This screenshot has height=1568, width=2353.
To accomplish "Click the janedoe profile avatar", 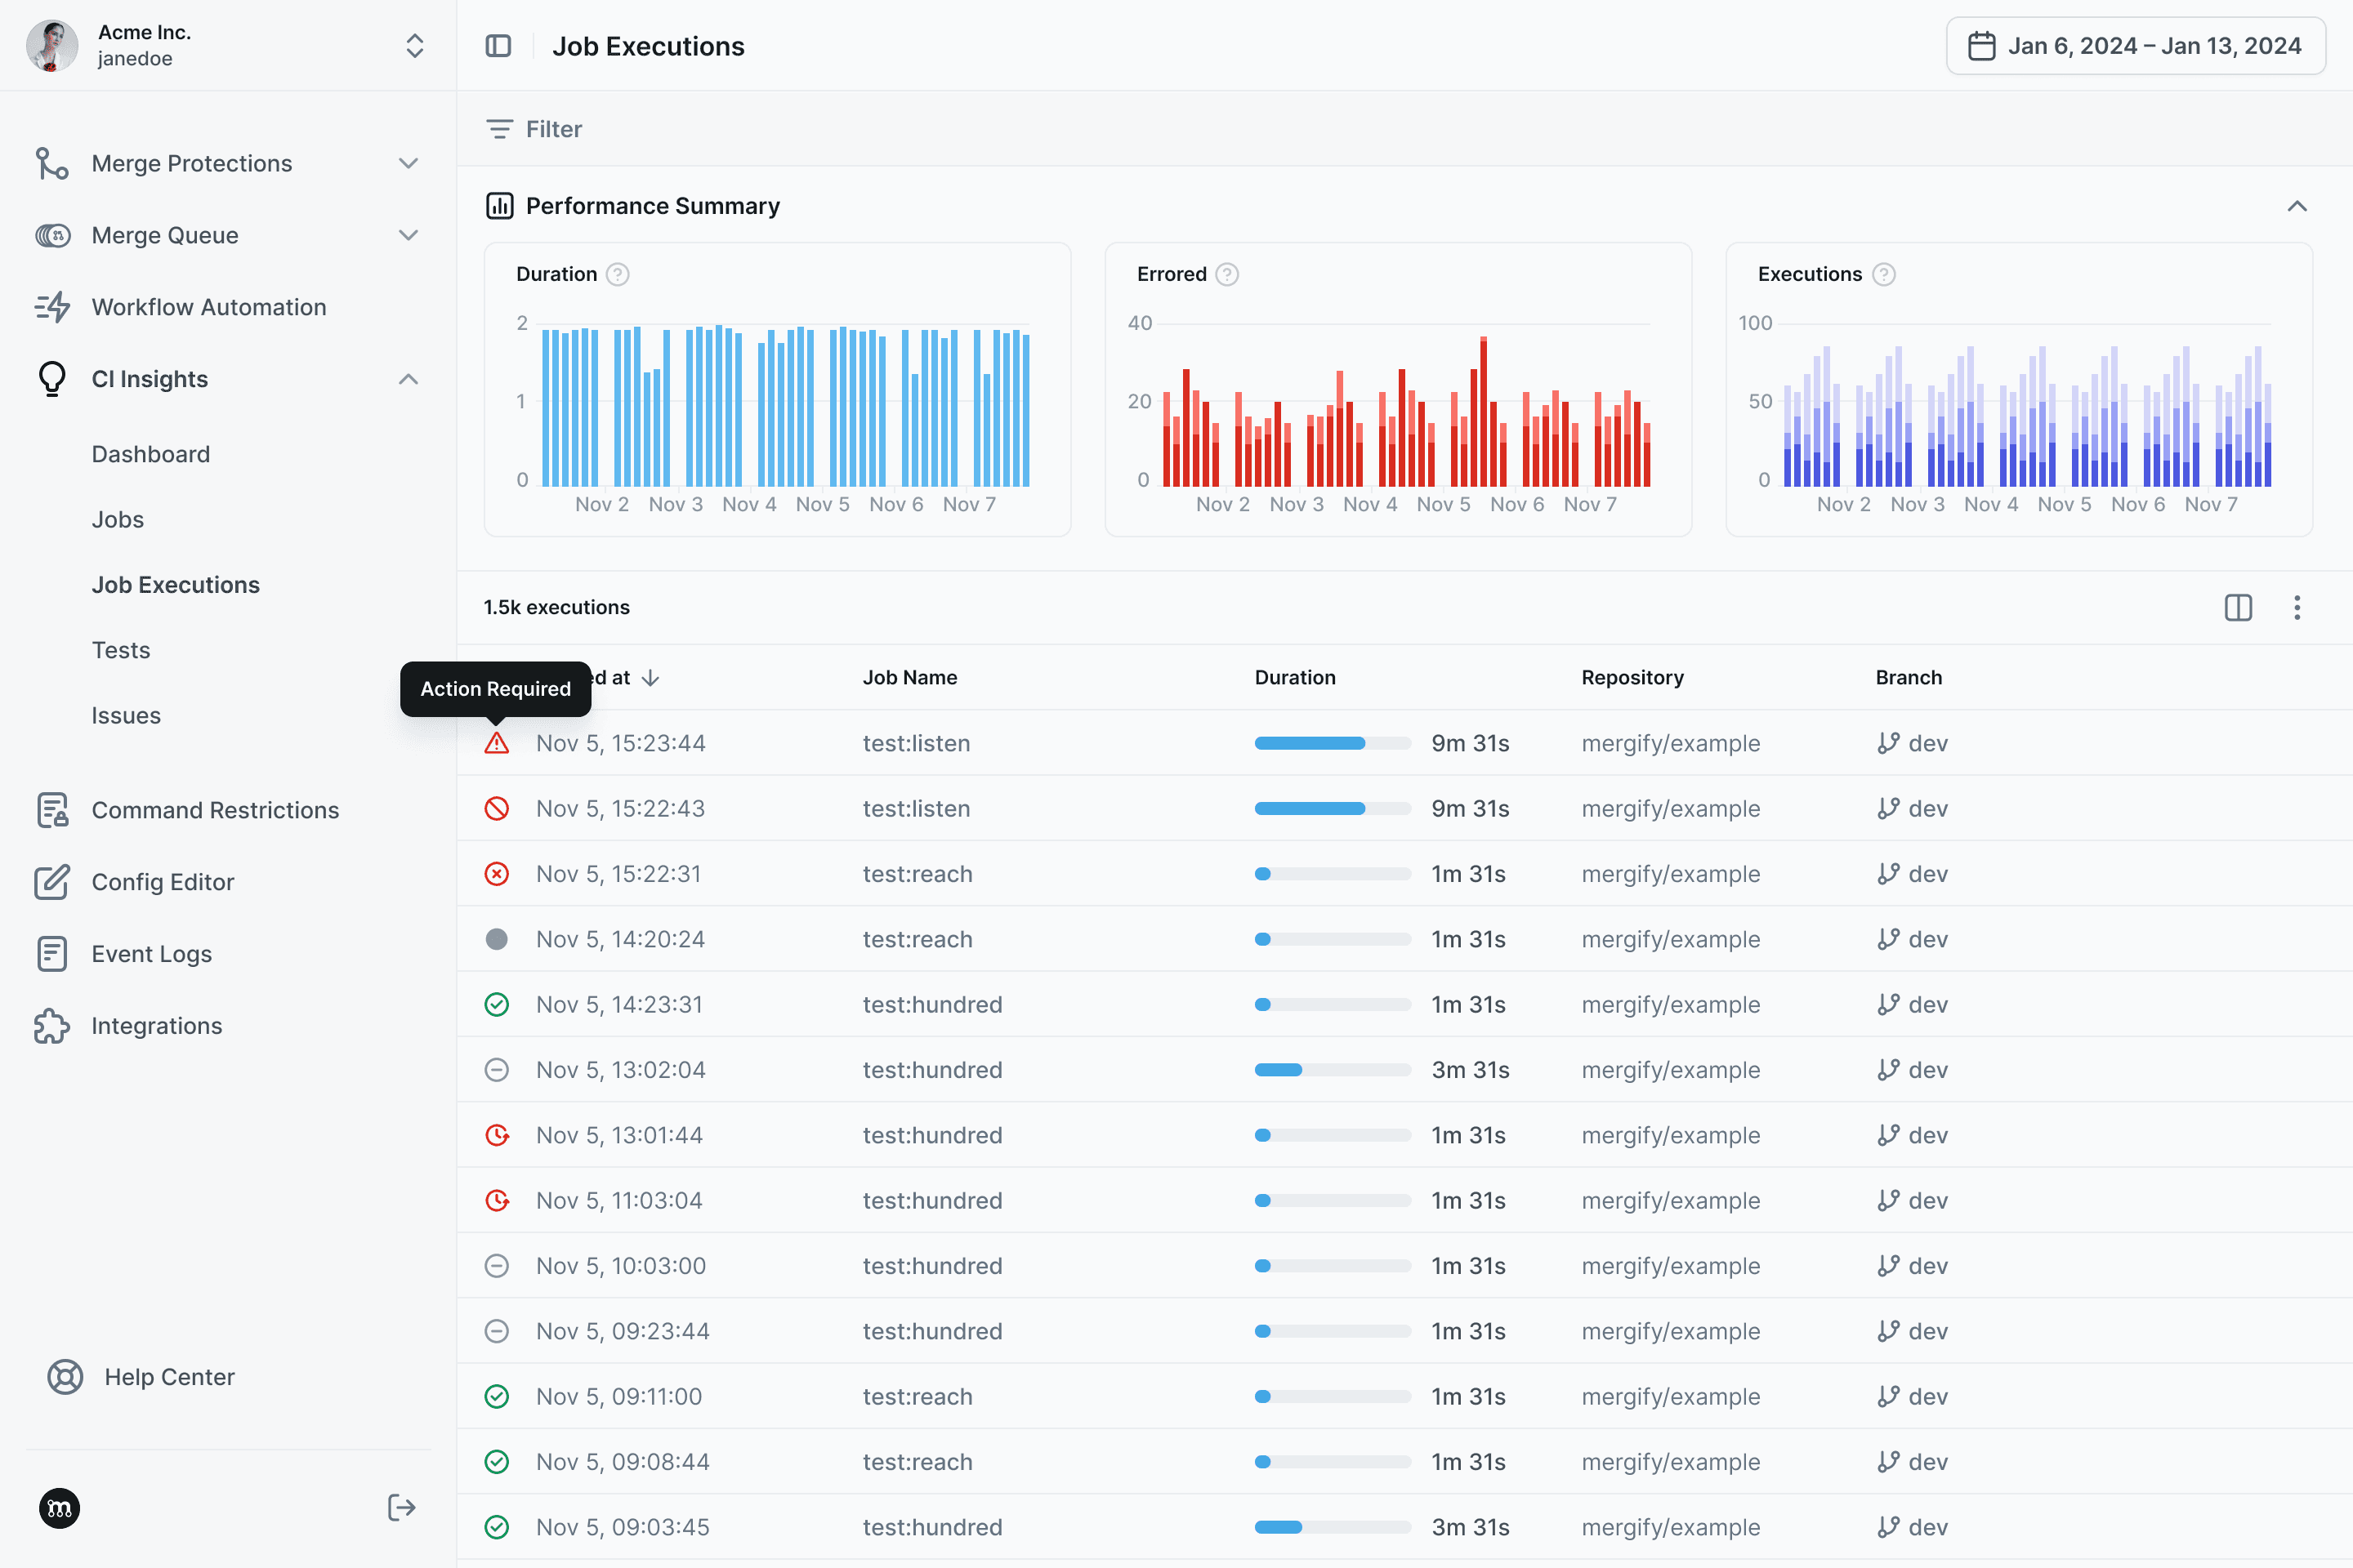I will click(x=52, y=46).
